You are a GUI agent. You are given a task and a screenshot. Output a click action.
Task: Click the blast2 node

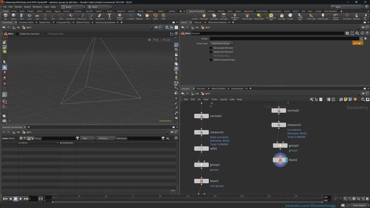[x=280, y=160]
